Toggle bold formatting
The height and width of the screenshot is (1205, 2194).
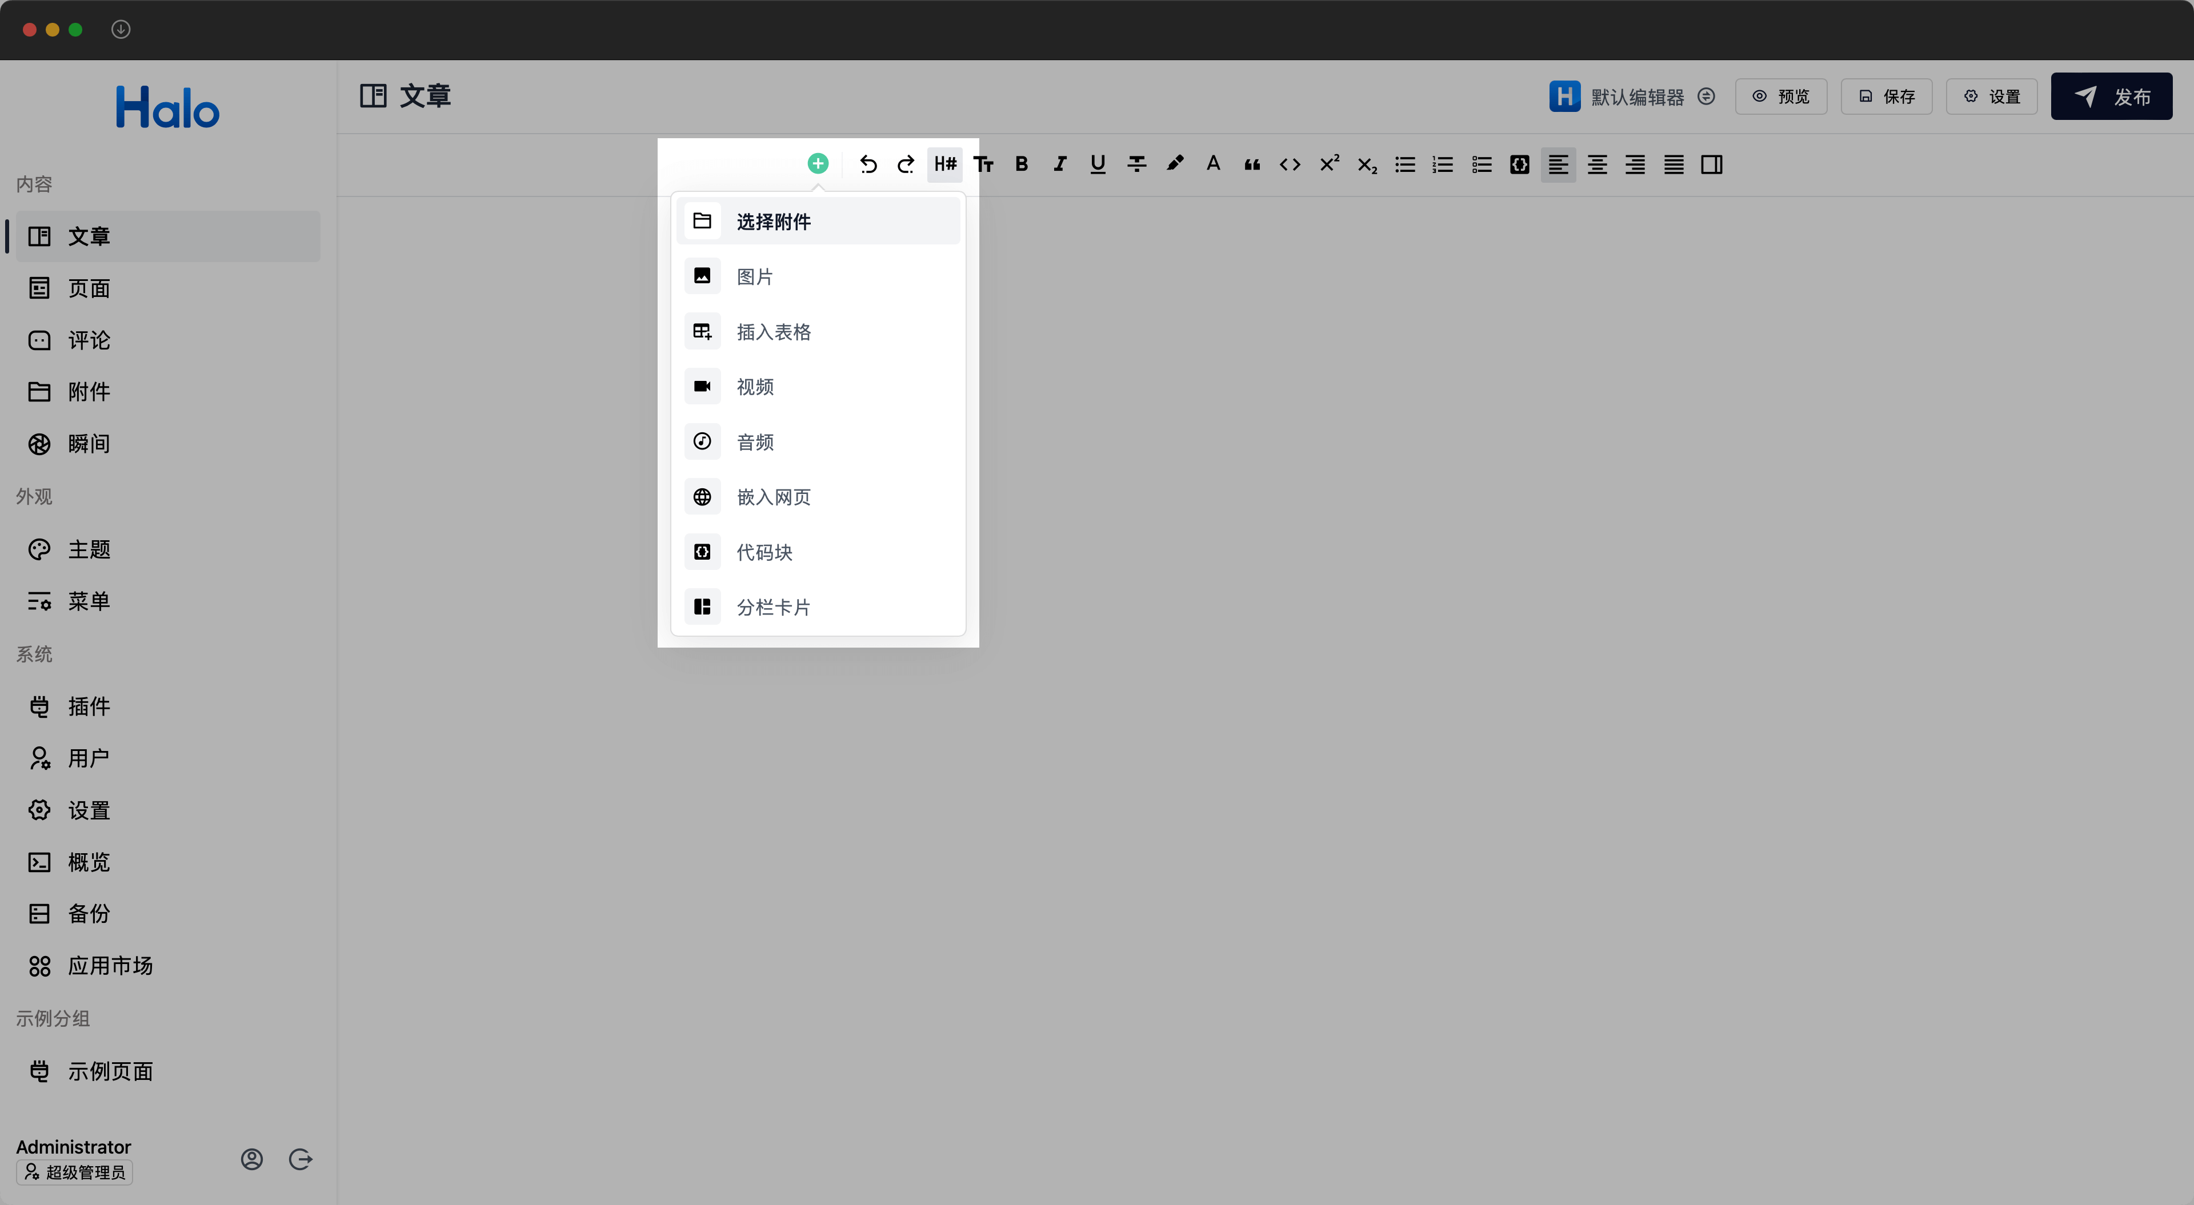pyautogui.click(x=1021, y=164)
